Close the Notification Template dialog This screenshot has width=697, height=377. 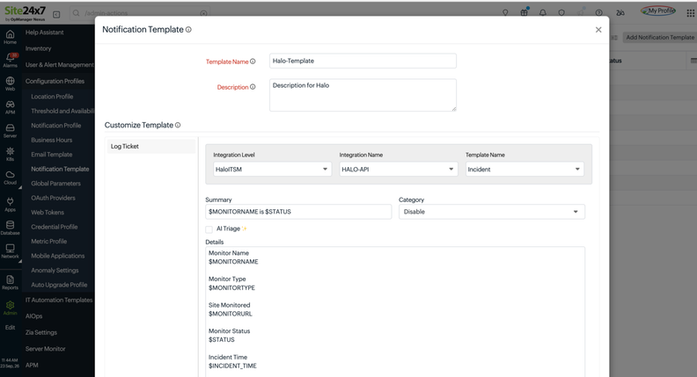[x=598, y=30]
